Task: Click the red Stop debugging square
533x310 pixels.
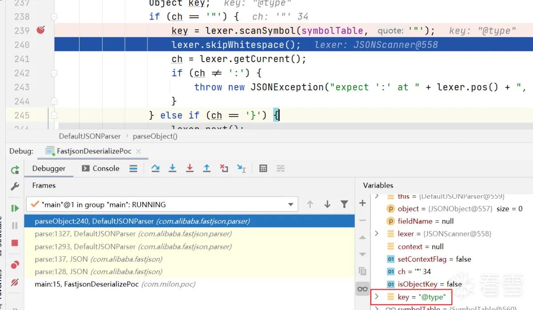Action: click(15, 243)
